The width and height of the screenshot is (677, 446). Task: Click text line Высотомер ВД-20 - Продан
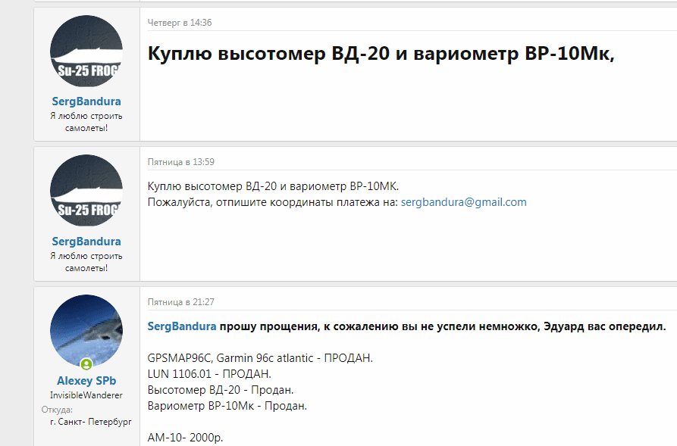(221, 390)
